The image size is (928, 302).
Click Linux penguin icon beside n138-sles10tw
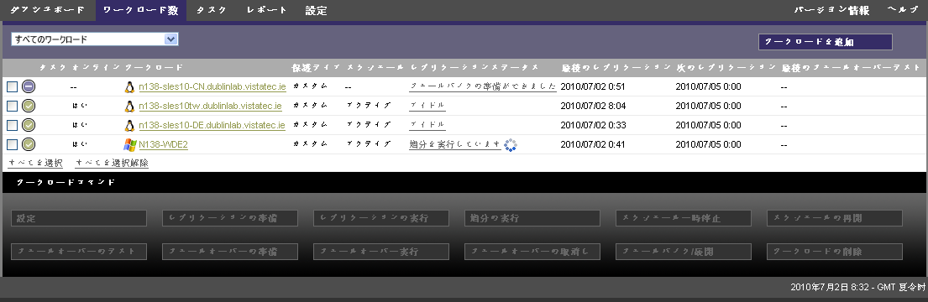tap(129, 107)
